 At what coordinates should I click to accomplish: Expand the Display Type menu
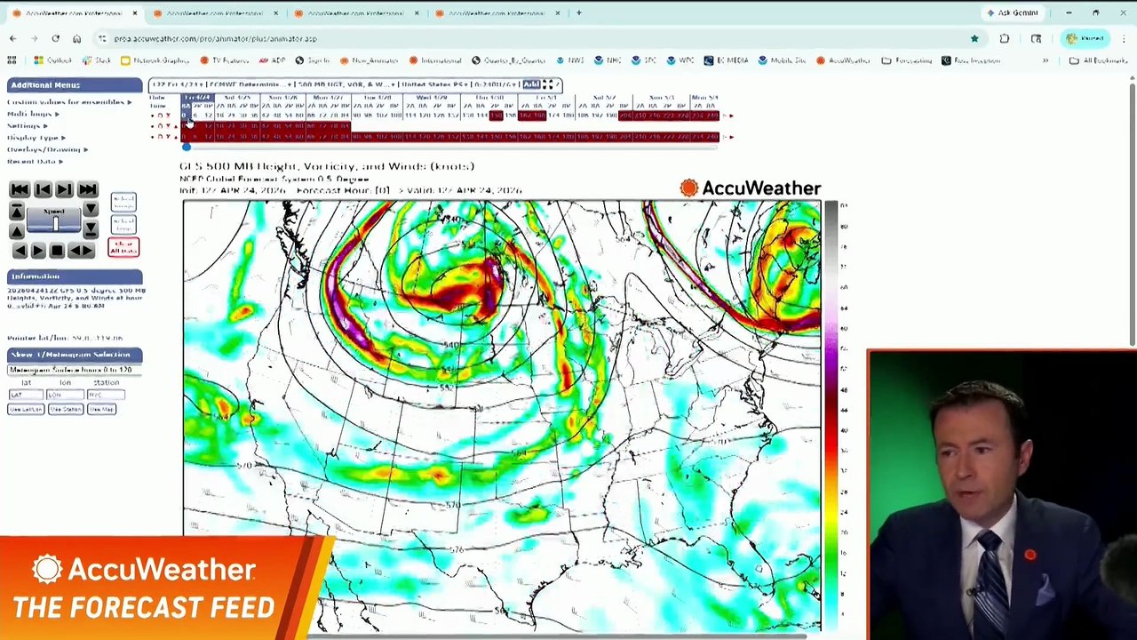36,138
